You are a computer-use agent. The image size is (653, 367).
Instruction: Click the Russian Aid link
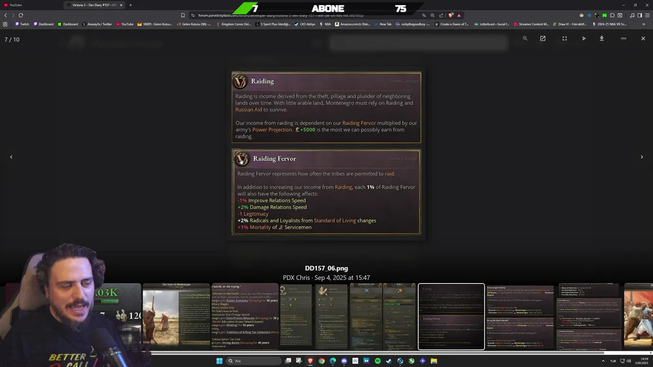(248, 110)
